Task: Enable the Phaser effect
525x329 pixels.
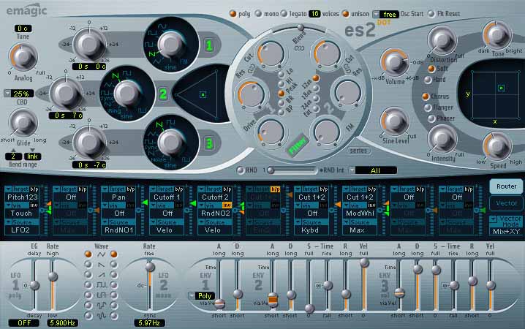Action: 431,118
